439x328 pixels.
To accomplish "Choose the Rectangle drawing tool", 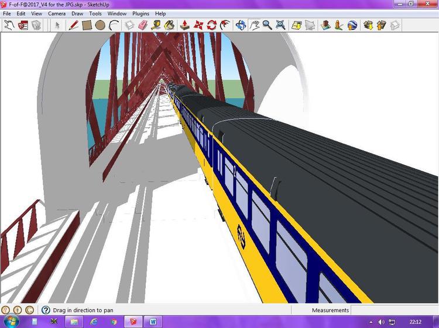I will tap(87, 25).
